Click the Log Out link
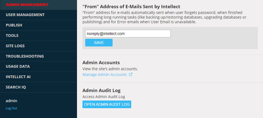The image size is (263, 118). click(11, 108)
